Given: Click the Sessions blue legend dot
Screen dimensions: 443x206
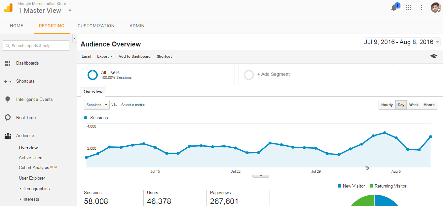Looking at the screenshot, I should 86,118.
